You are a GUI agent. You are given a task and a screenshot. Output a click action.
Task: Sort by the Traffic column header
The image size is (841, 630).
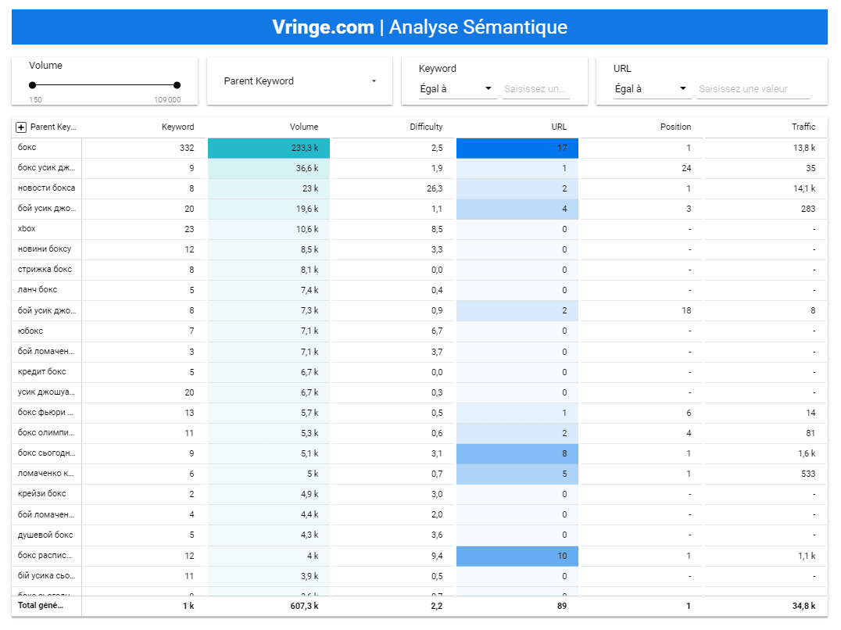803,127
